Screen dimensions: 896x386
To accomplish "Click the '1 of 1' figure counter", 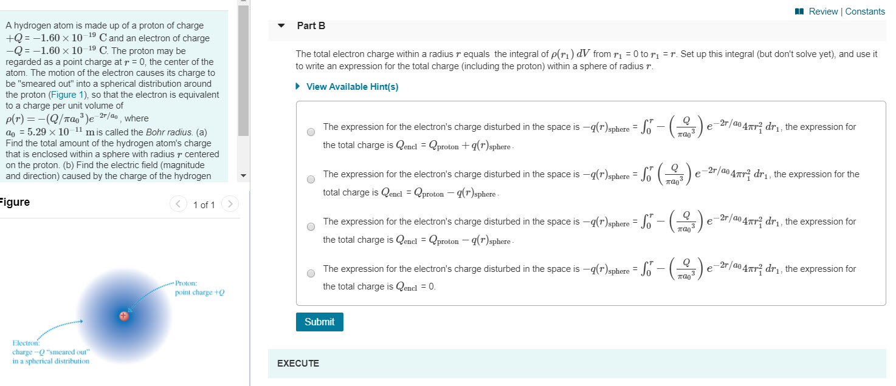I will (204, 205).
